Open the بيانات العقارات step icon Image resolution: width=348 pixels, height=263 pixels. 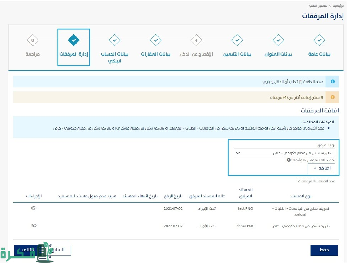point(156,40)
